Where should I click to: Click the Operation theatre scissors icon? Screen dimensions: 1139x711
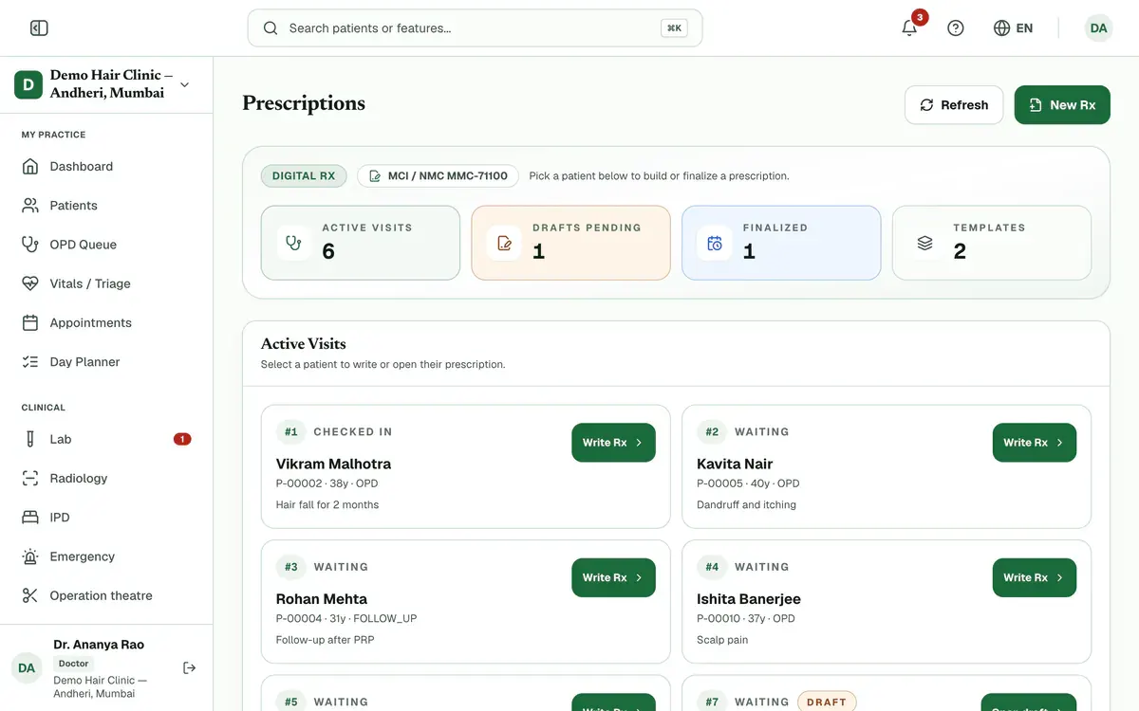click(30, 596)
